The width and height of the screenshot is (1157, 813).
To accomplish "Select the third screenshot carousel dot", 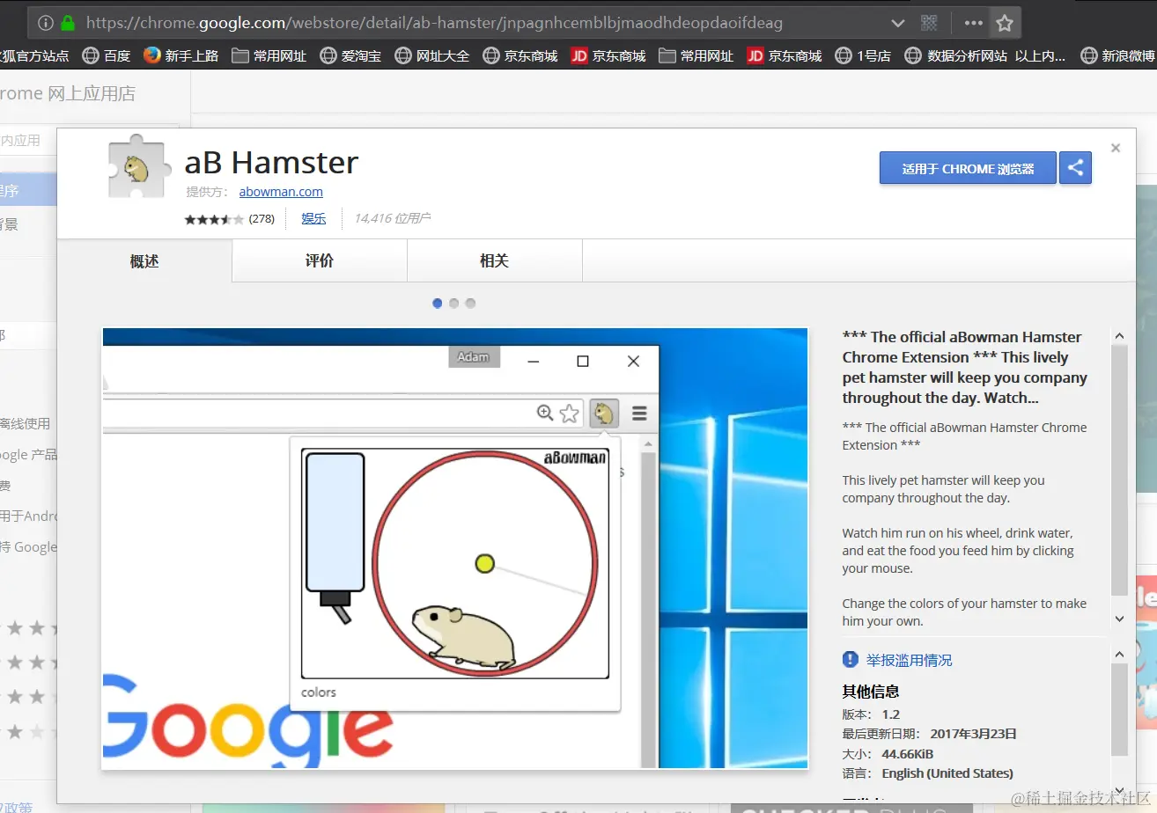I will click(470, 304).
